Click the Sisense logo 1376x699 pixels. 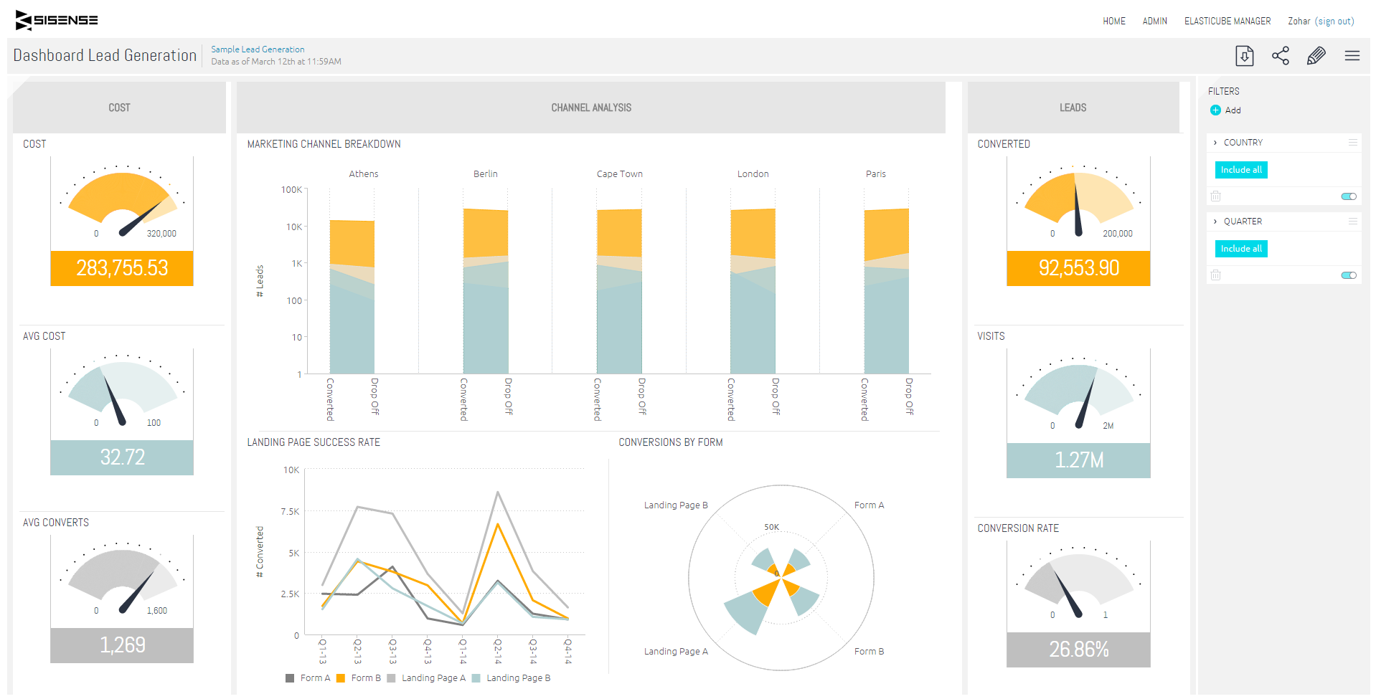coord(57,20)
